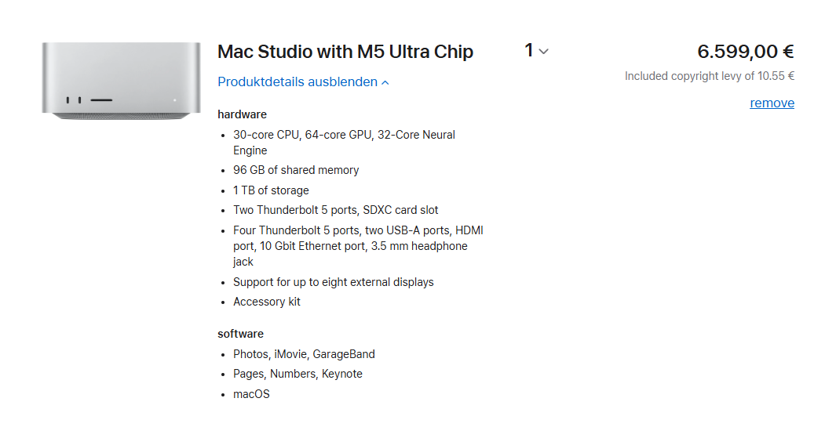Click the 6.599,00 € price
The width and height of the screenshot is (825, 438).
tap(746, 52)
